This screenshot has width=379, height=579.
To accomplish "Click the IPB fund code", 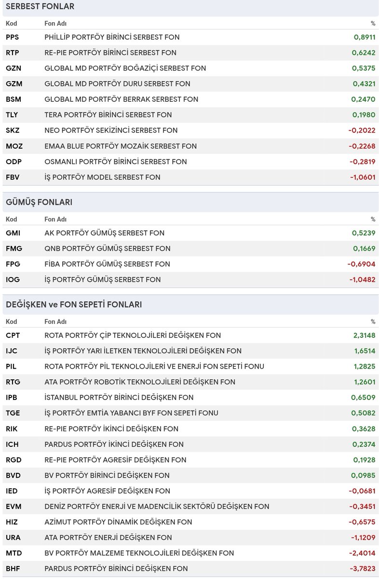I will [x=13, y=398].
